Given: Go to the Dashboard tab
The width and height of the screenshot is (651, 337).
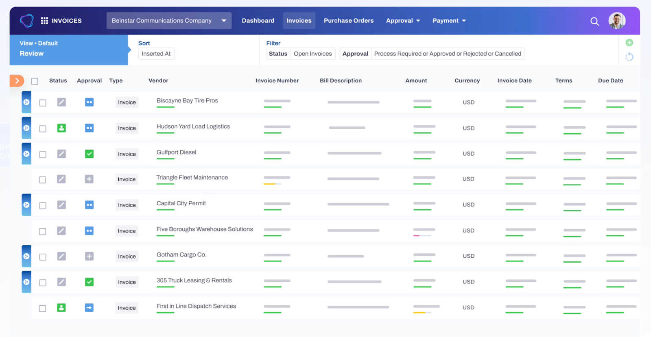Looking at the screenshot, I should tap(258, 21).
